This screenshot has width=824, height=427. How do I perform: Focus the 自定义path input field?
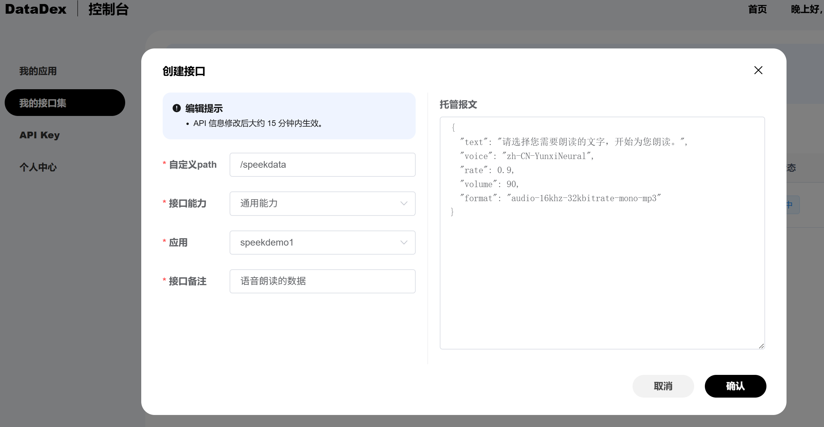pos(322,165)
